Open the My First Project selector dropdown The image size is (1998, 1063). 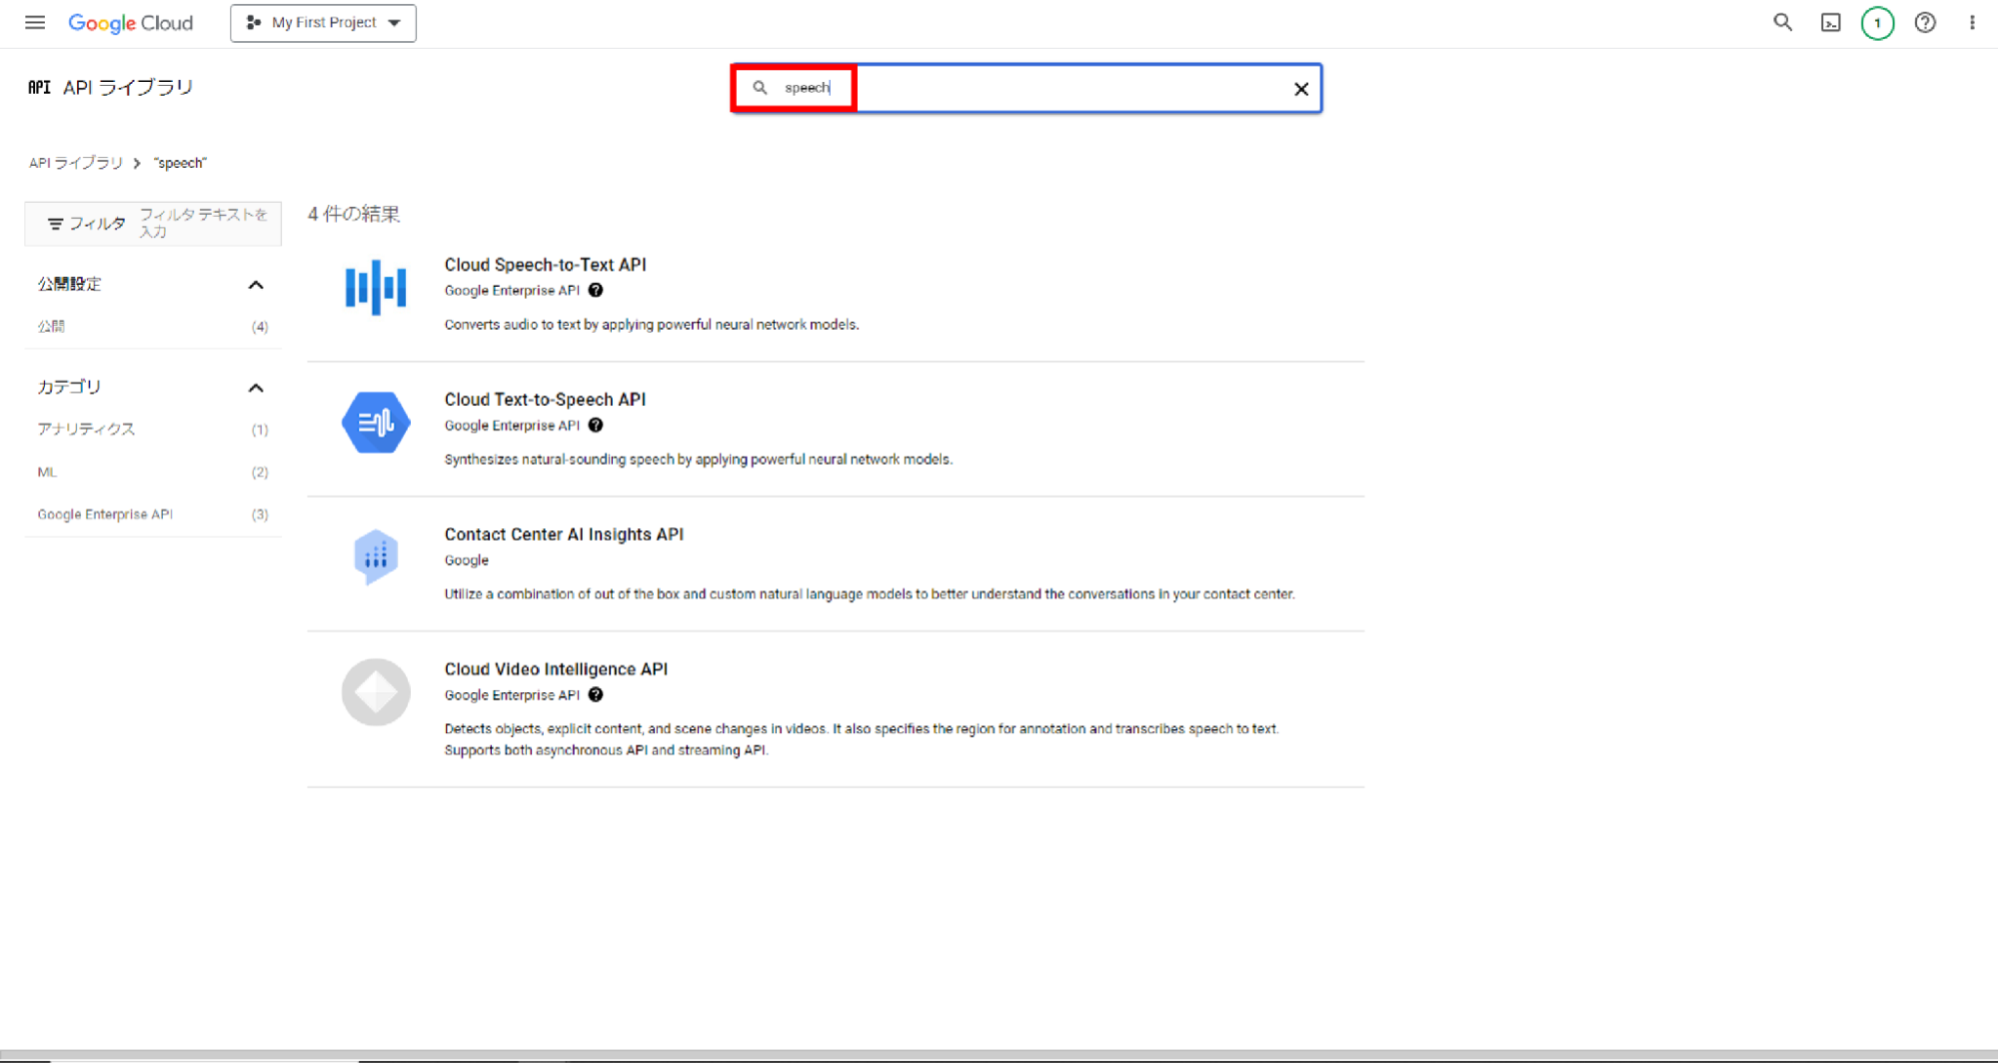323,23
